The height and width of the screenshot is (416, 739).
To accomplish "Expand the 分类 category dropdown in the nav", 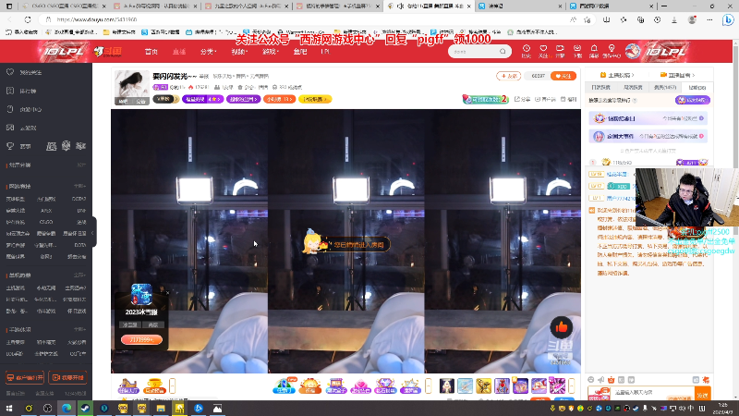I will coord(208,52).
